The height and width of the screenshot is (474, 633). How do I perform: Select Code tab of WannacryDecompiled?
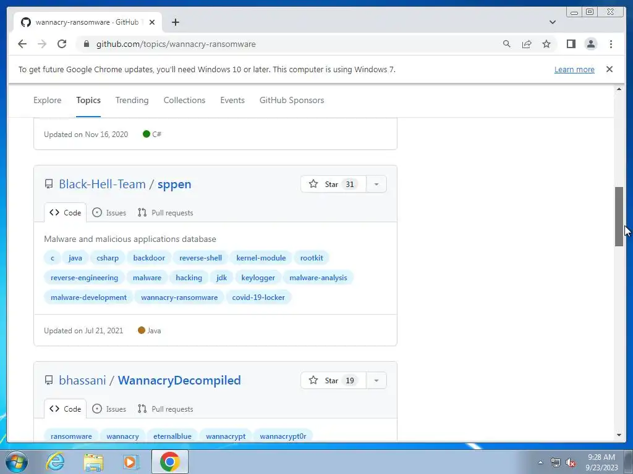pyautogui.click(x=66, y=409)
